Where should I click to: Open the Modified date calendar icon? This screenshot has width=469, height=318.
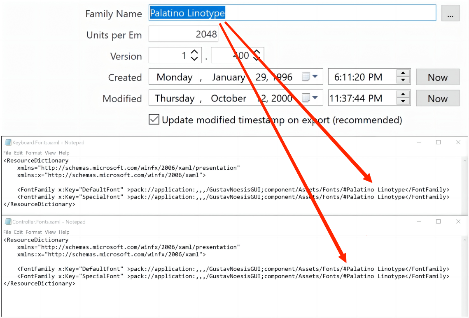pyautogui.click(x=306, y=98)
